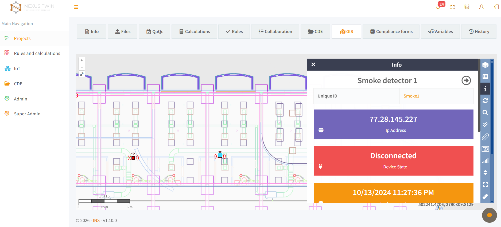
Task: Select the red smoke detector marker on the map
Action: click(x=133, y=157)
